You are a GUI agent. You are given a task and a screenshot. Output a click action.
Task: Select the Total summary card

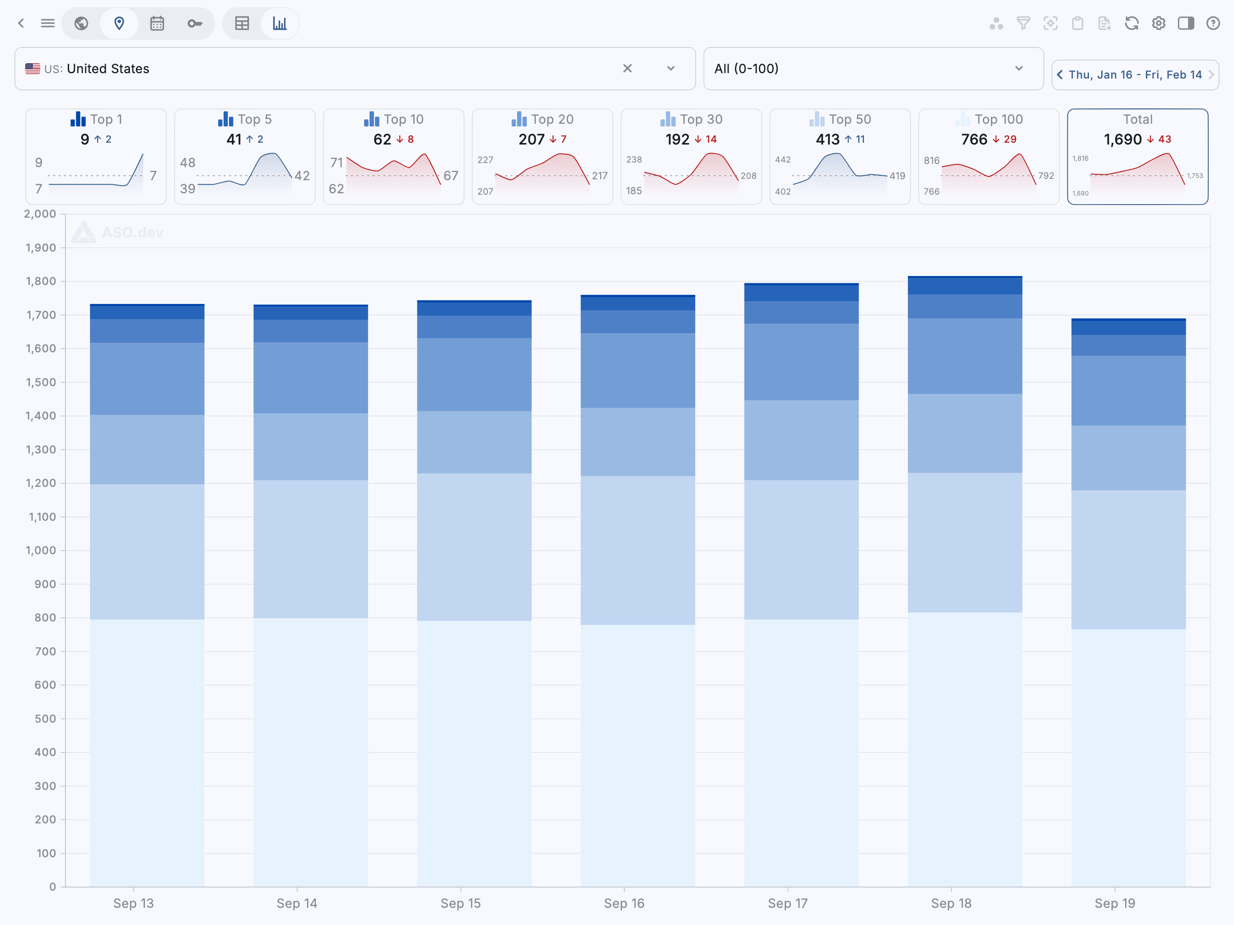click(1137, 156)
